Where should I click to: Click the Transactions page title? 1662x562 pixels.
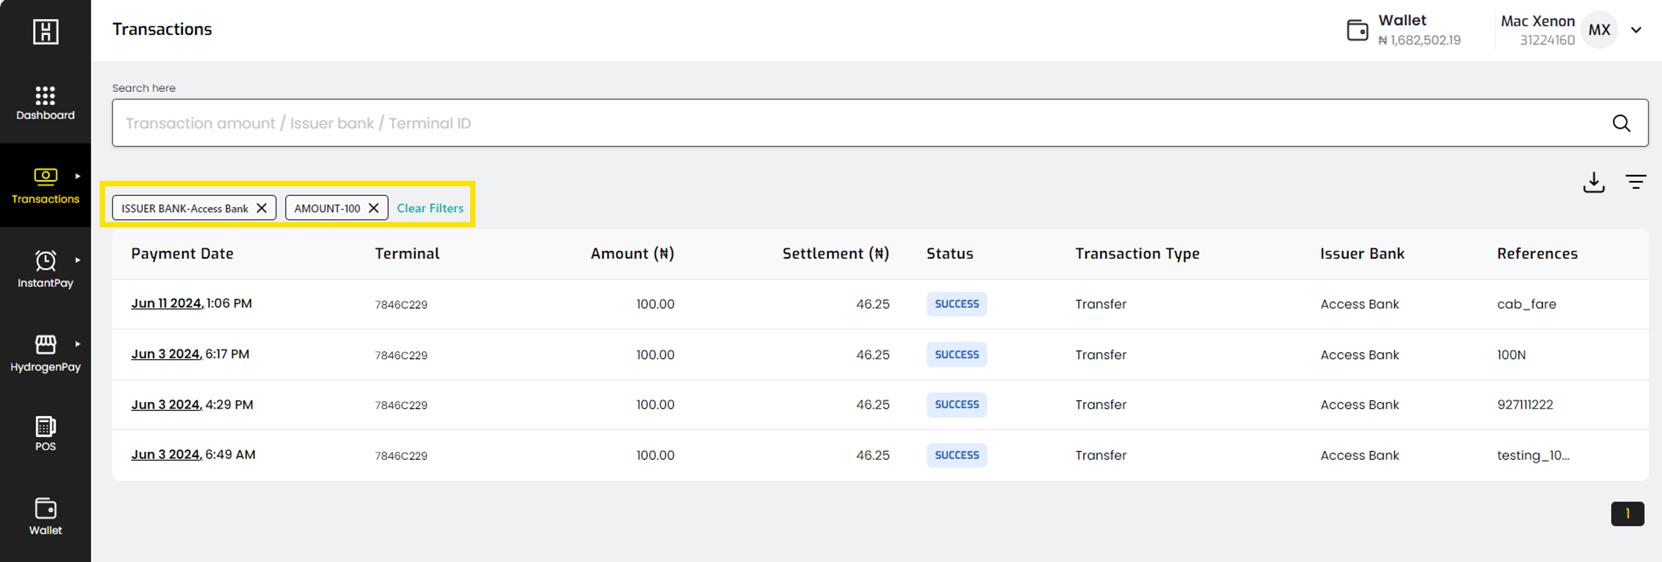tap(162, 29)
